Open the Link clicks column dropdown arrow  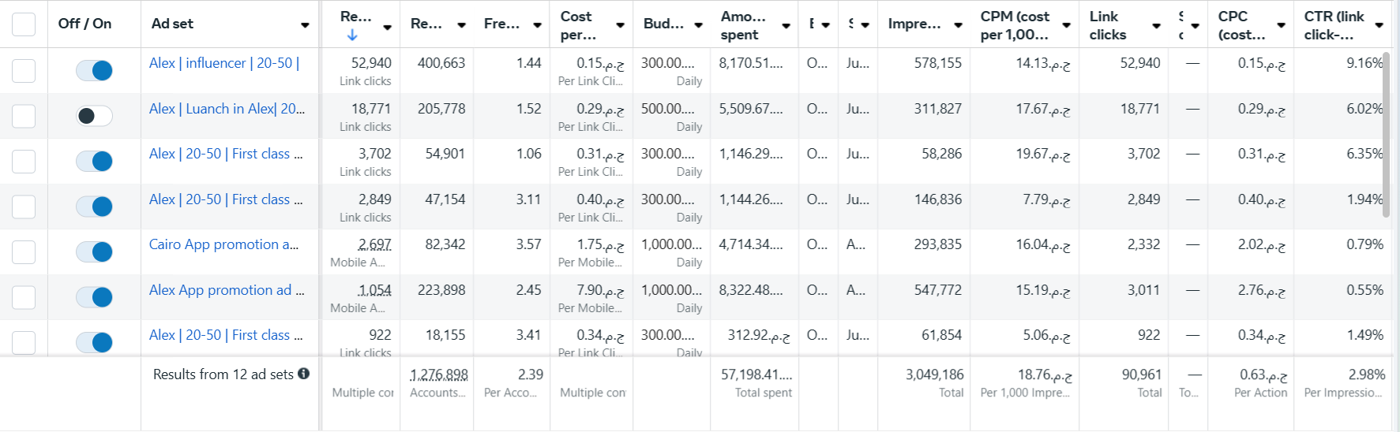[x=1156, y=25]
